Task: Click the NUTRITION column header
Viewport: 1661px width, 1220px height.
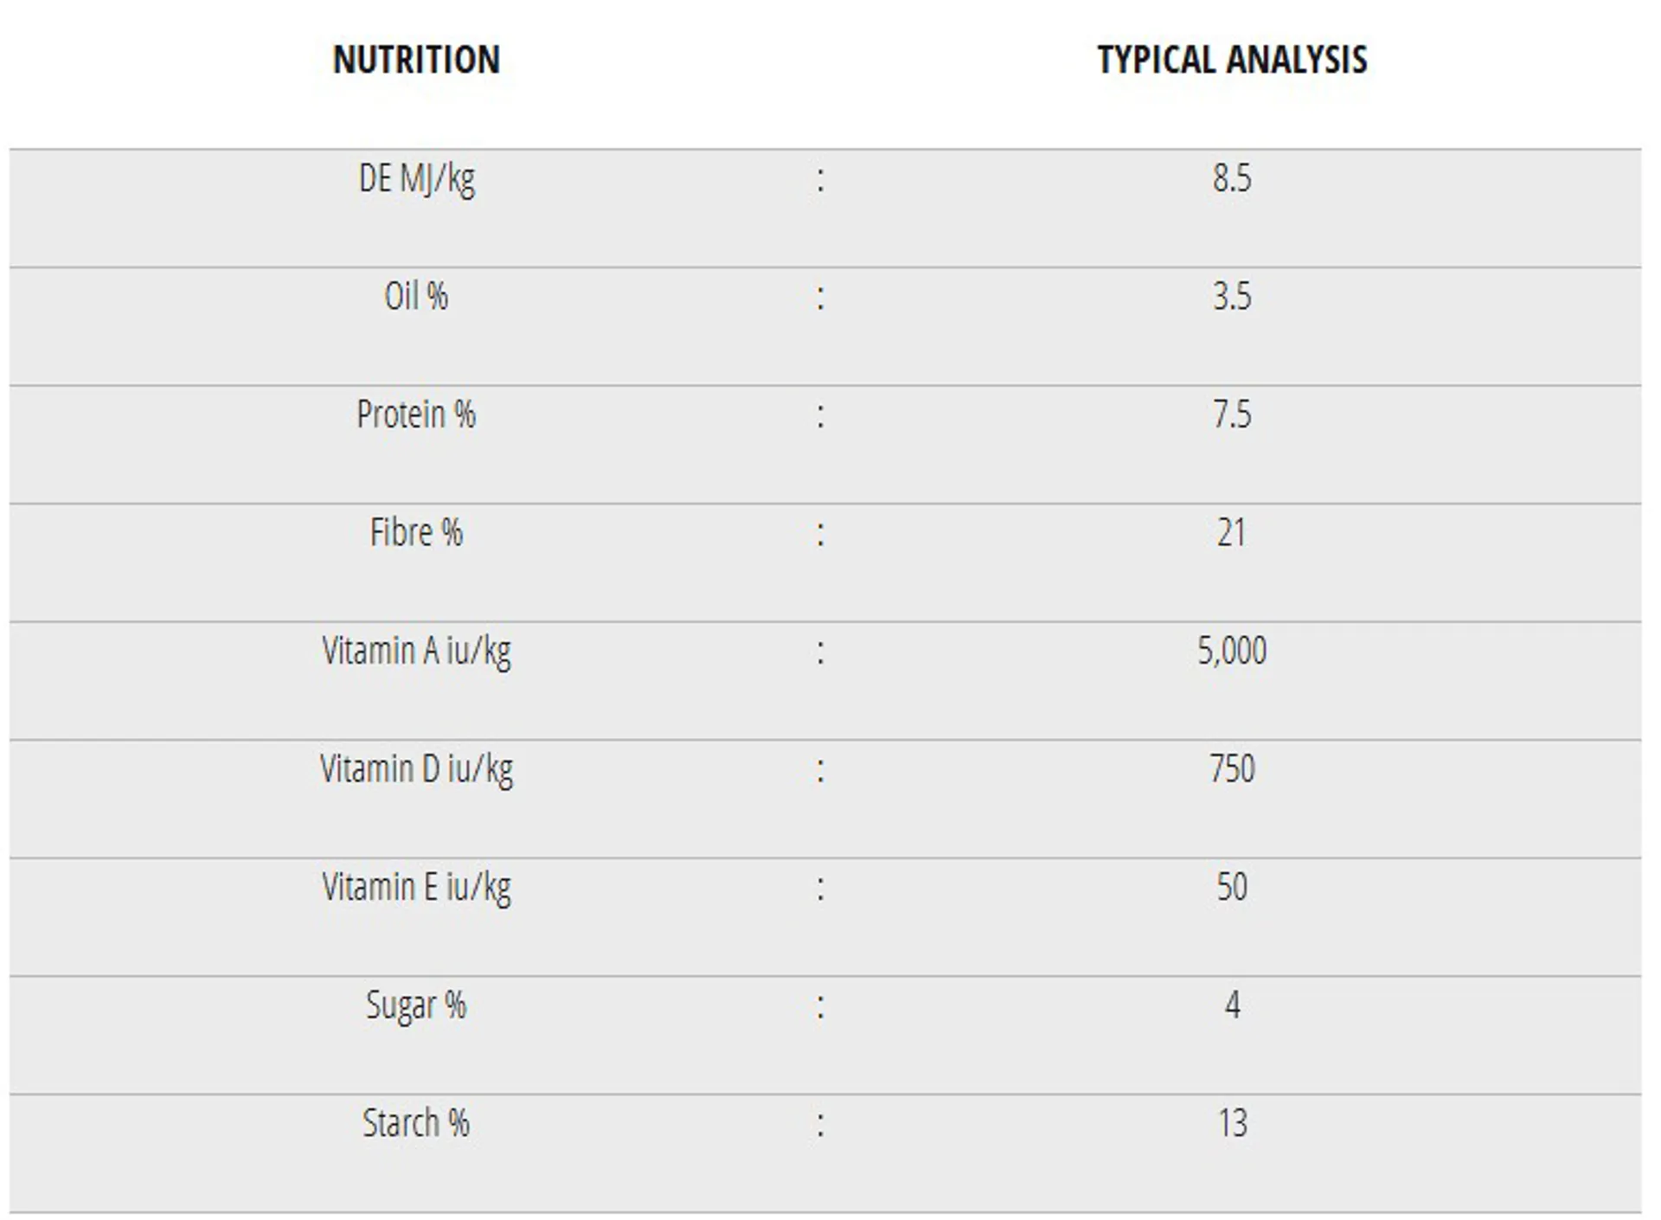Action: click(x=416, y=60)
